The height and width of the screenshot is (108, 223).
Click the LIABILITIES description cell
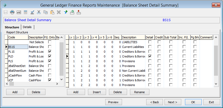[x=133, y=42]
